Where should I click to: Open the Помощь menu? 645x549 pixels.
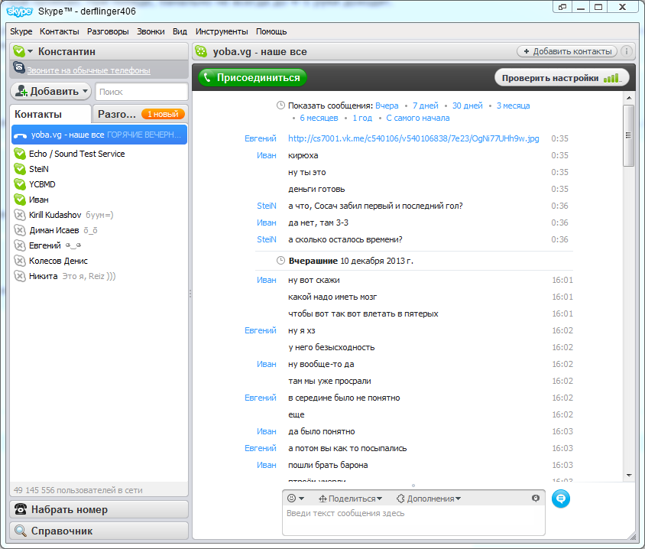click(x=271, y=31)
